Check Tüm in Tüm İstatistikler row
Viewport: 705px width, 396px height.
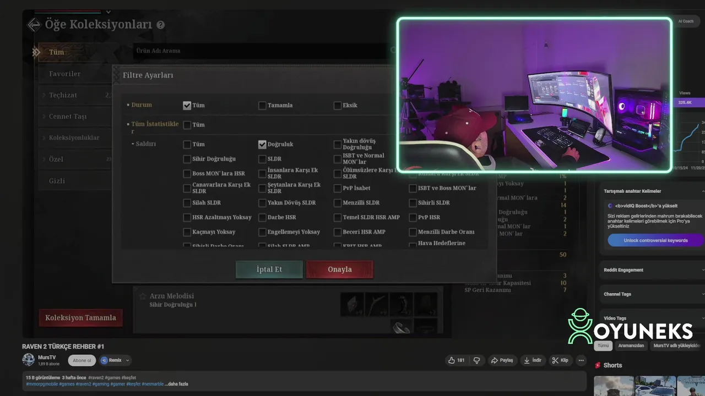pos(187,125)
